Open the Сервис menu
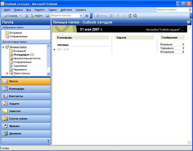Viewport: 193px width, 151px height. [53, 10]
